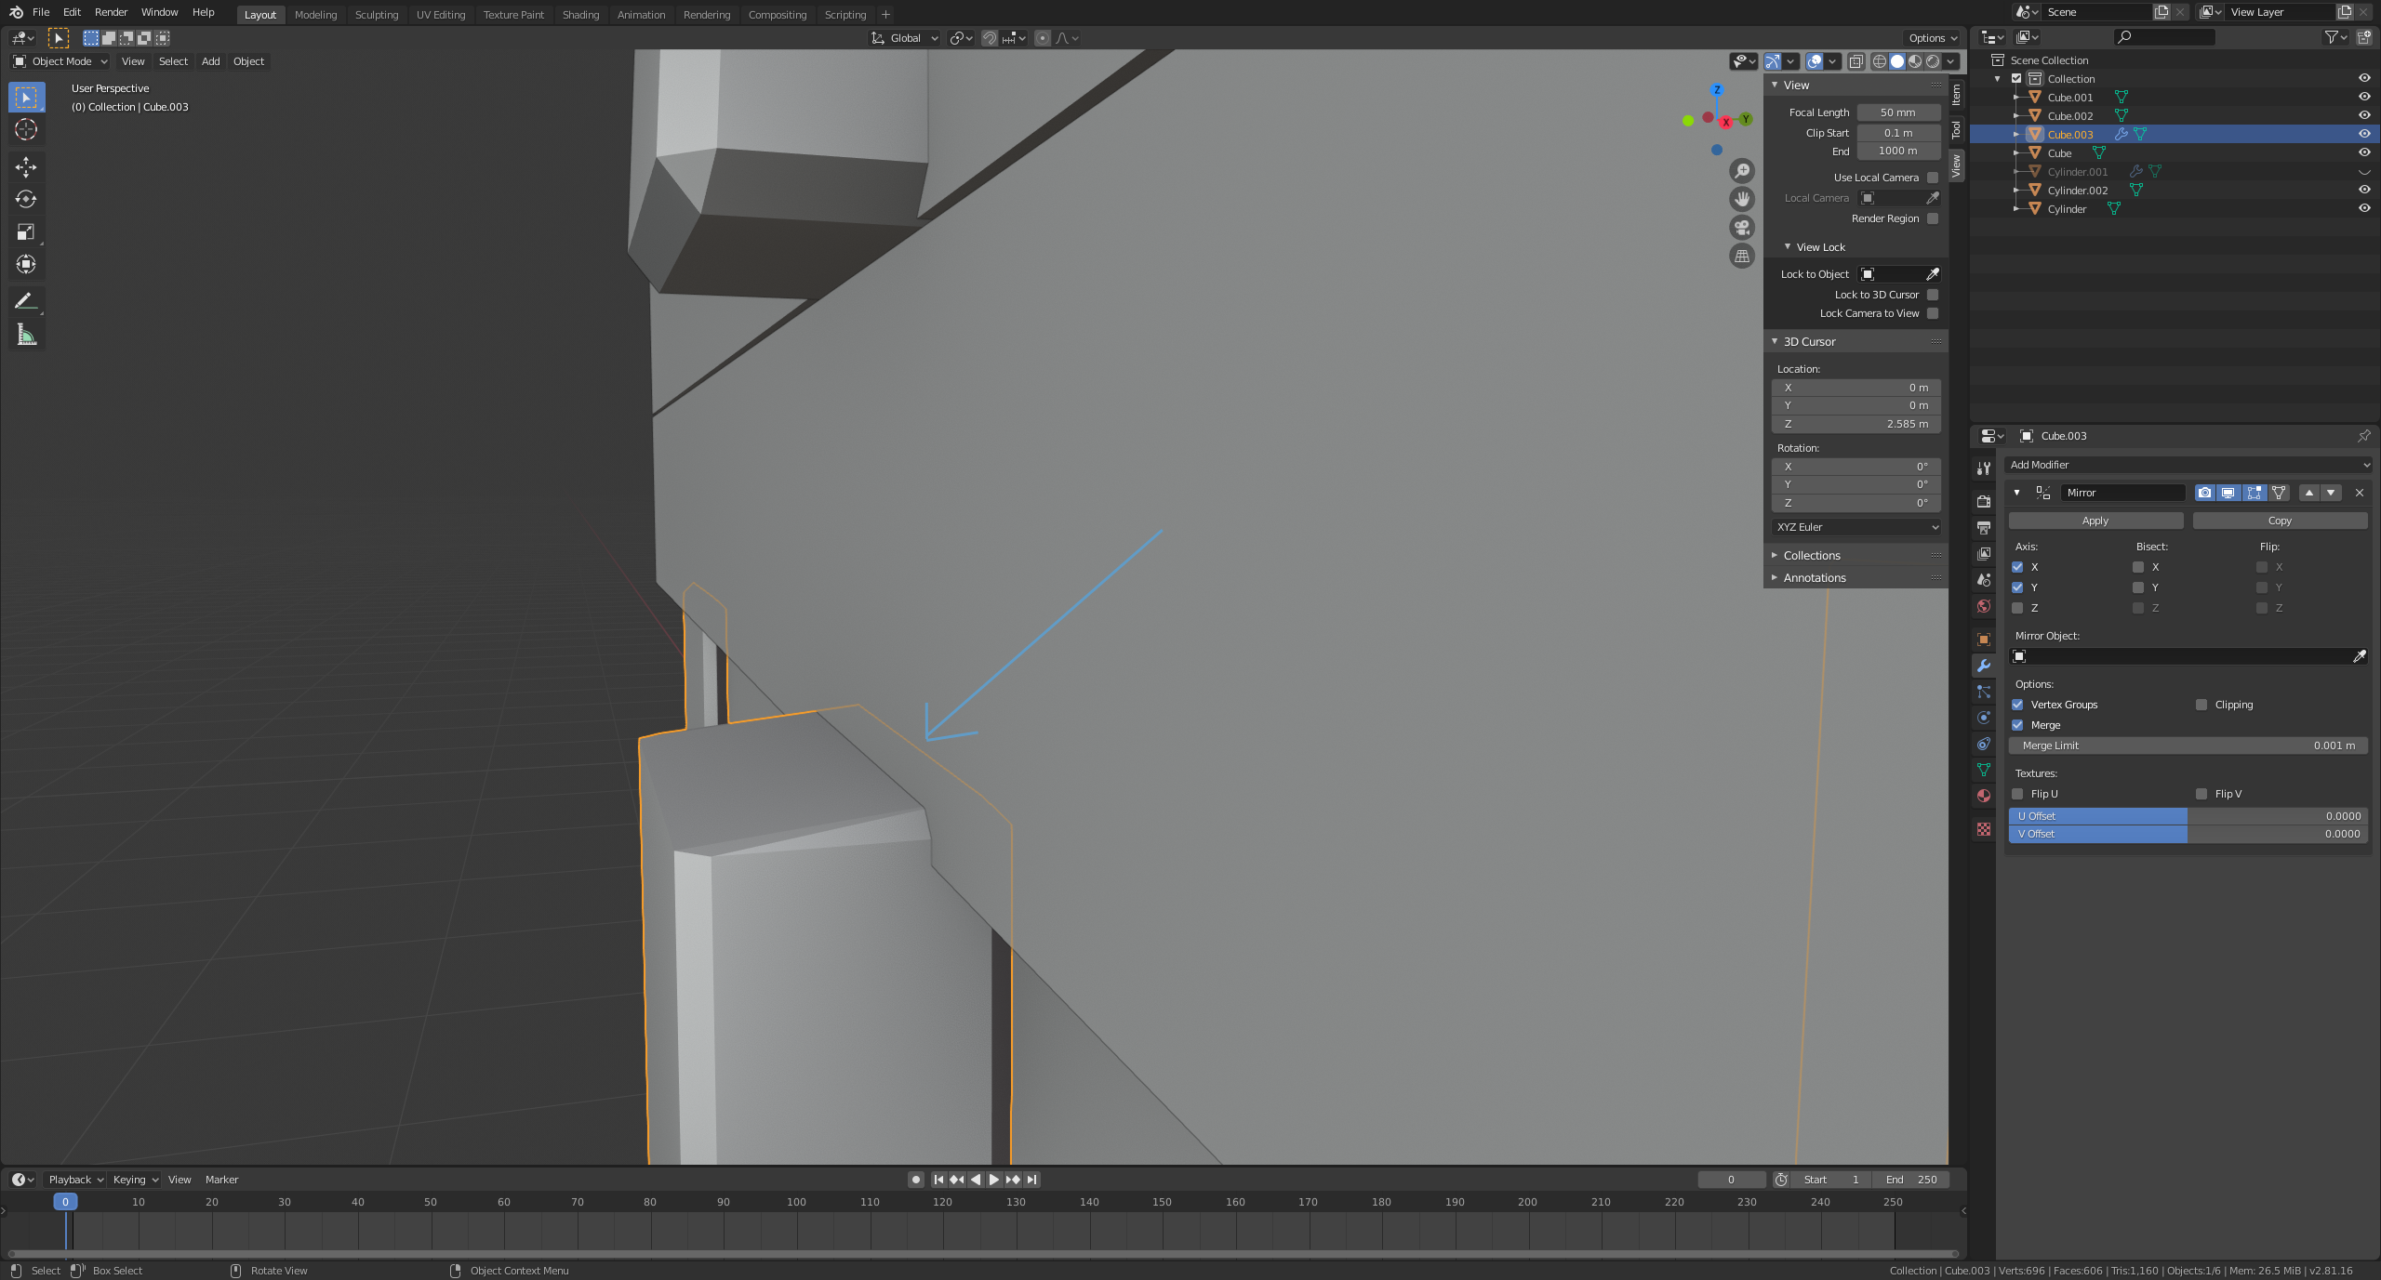Click the Cursor tool icon
This screenshot has width=2381, height=1280.
click(x=26, y=129)
